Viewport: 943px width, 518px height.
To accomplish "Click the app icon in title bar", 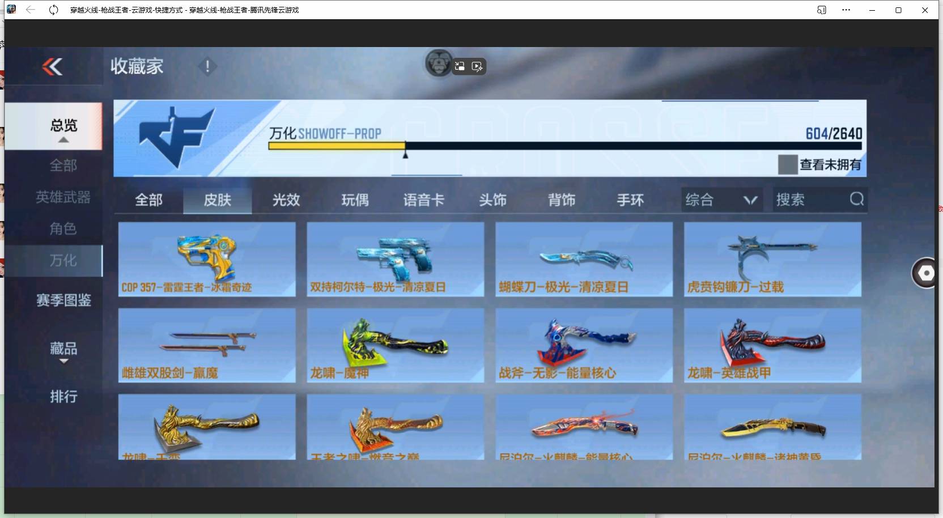I will pyautogui.click(x=11, y=10).
